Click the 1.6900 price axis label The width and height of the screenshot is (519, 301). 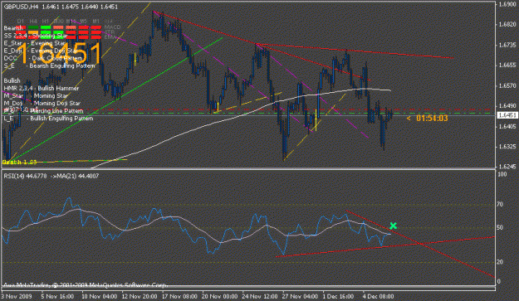[507, 5]
